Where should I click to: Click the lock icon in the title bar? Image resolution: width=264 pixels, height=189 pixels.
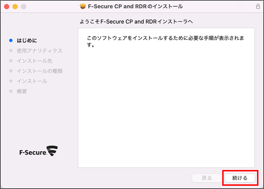click(x=258, y=6)
